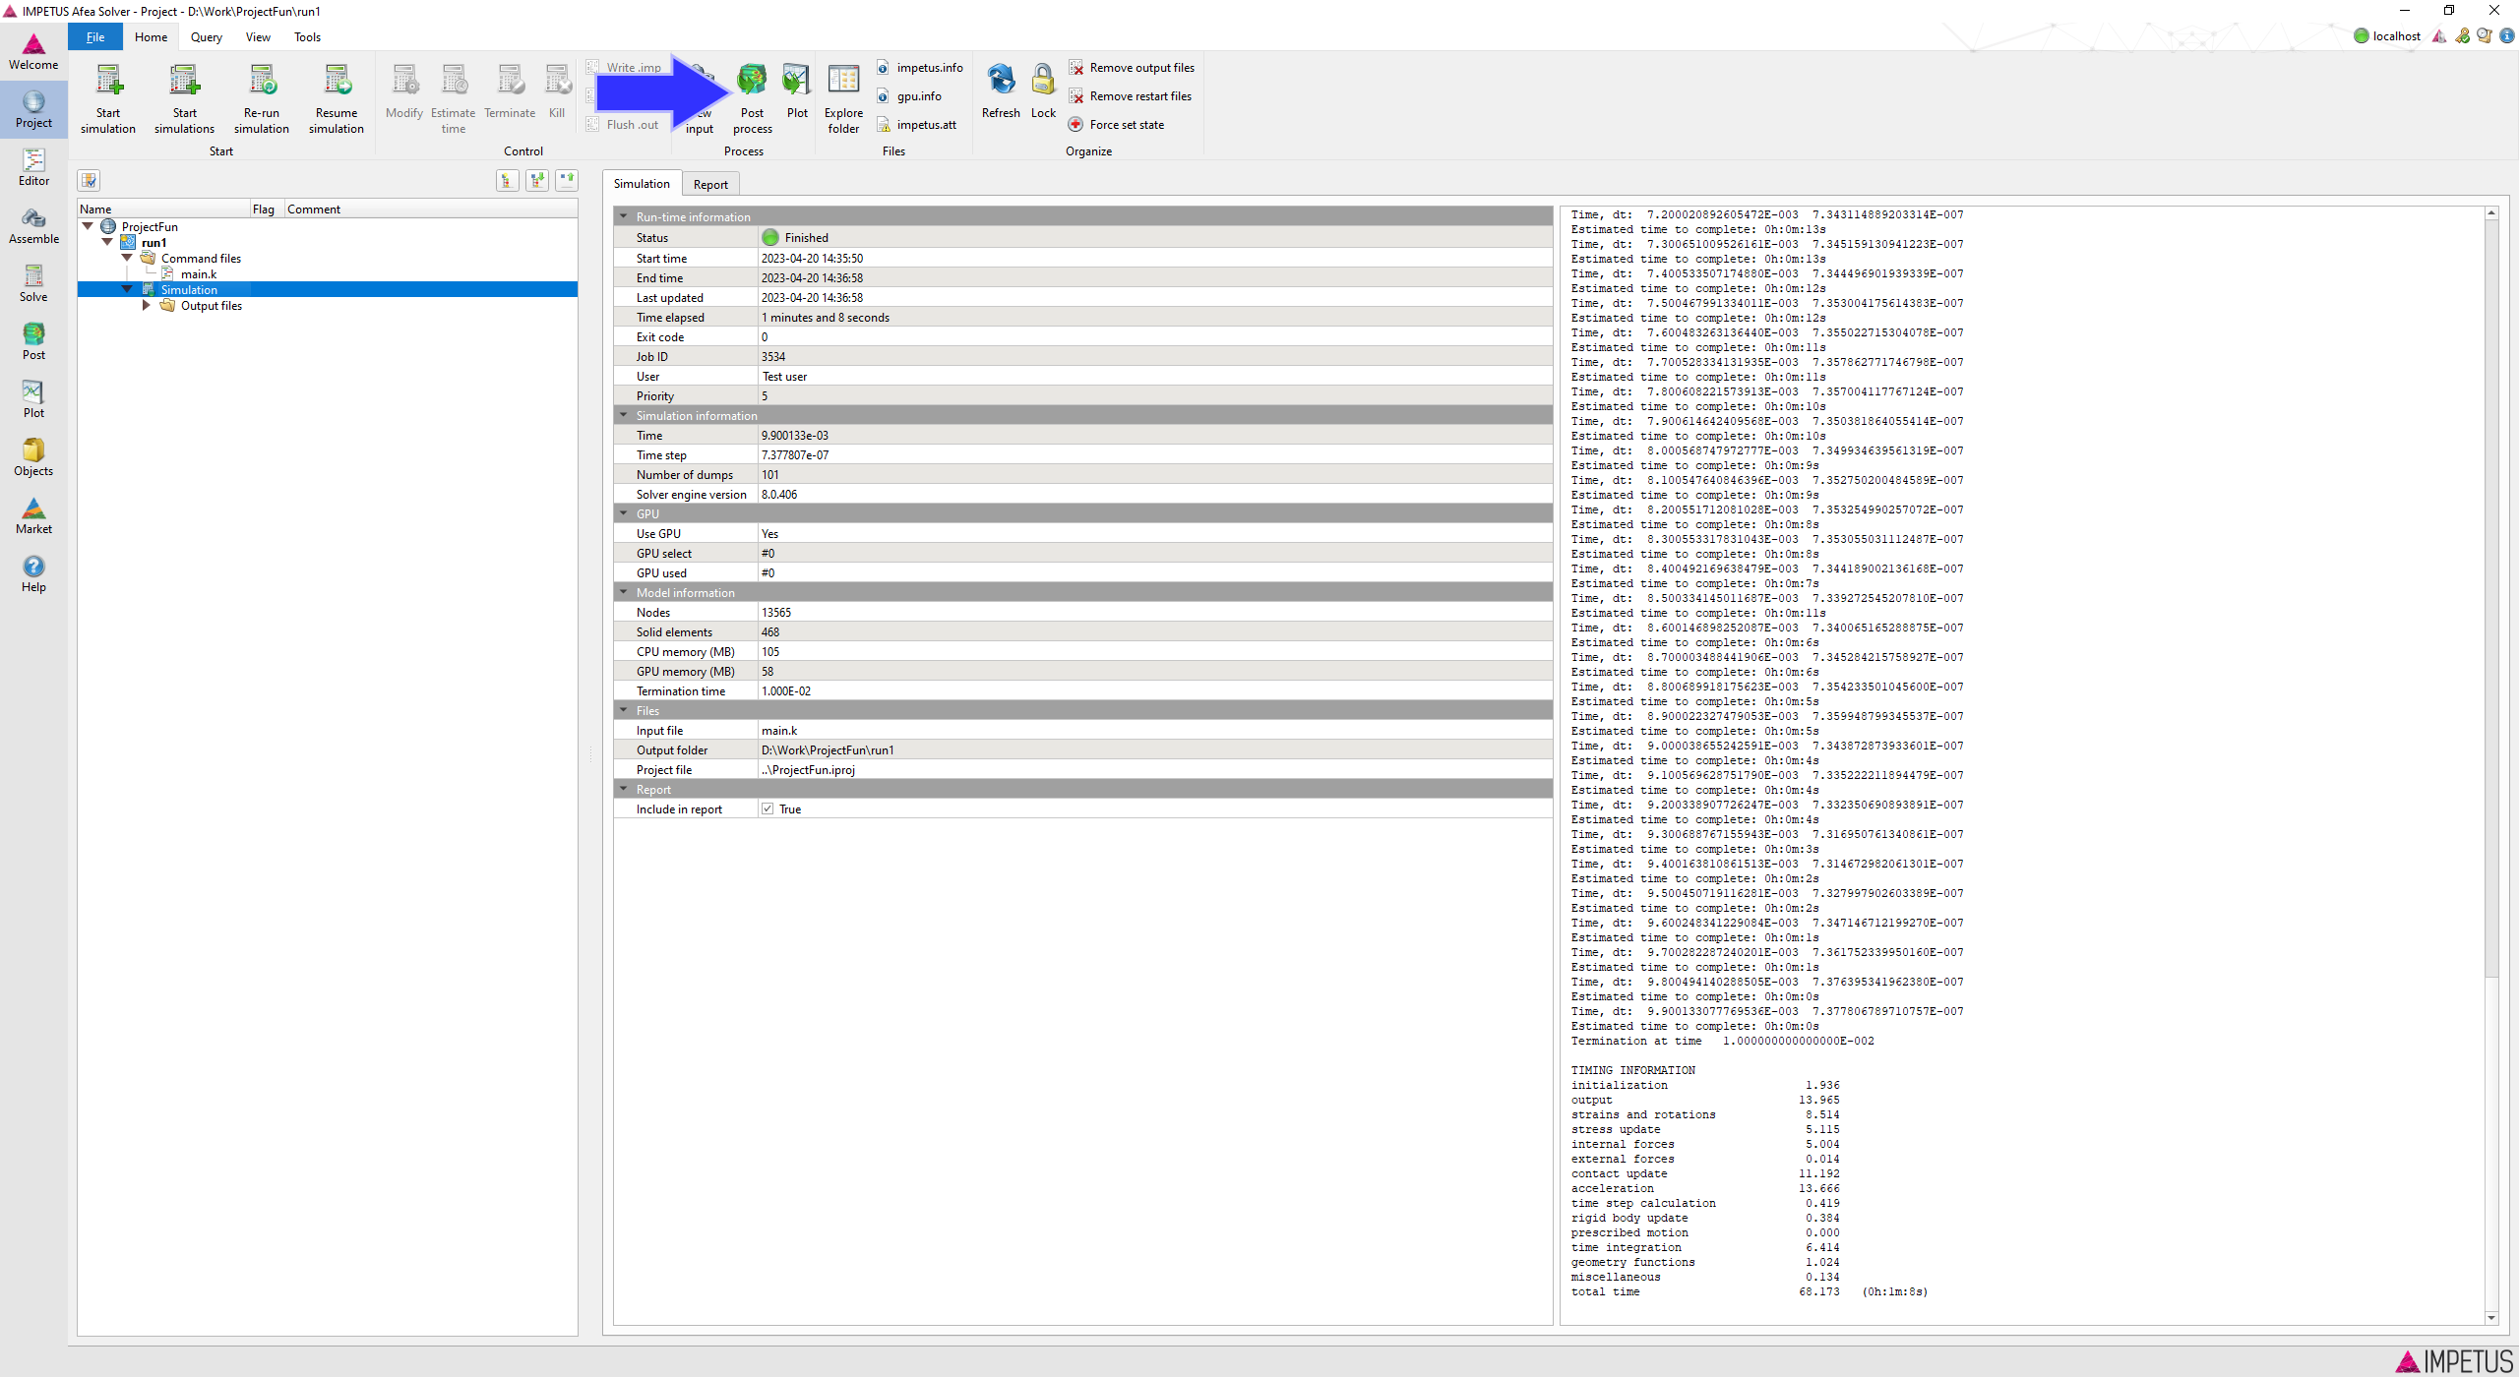Click the pink IMPETUS pyramid icon beside localhost
Image resolution: width=2519 pixels, height=1377 pixels.
[x=2439, y=36]
